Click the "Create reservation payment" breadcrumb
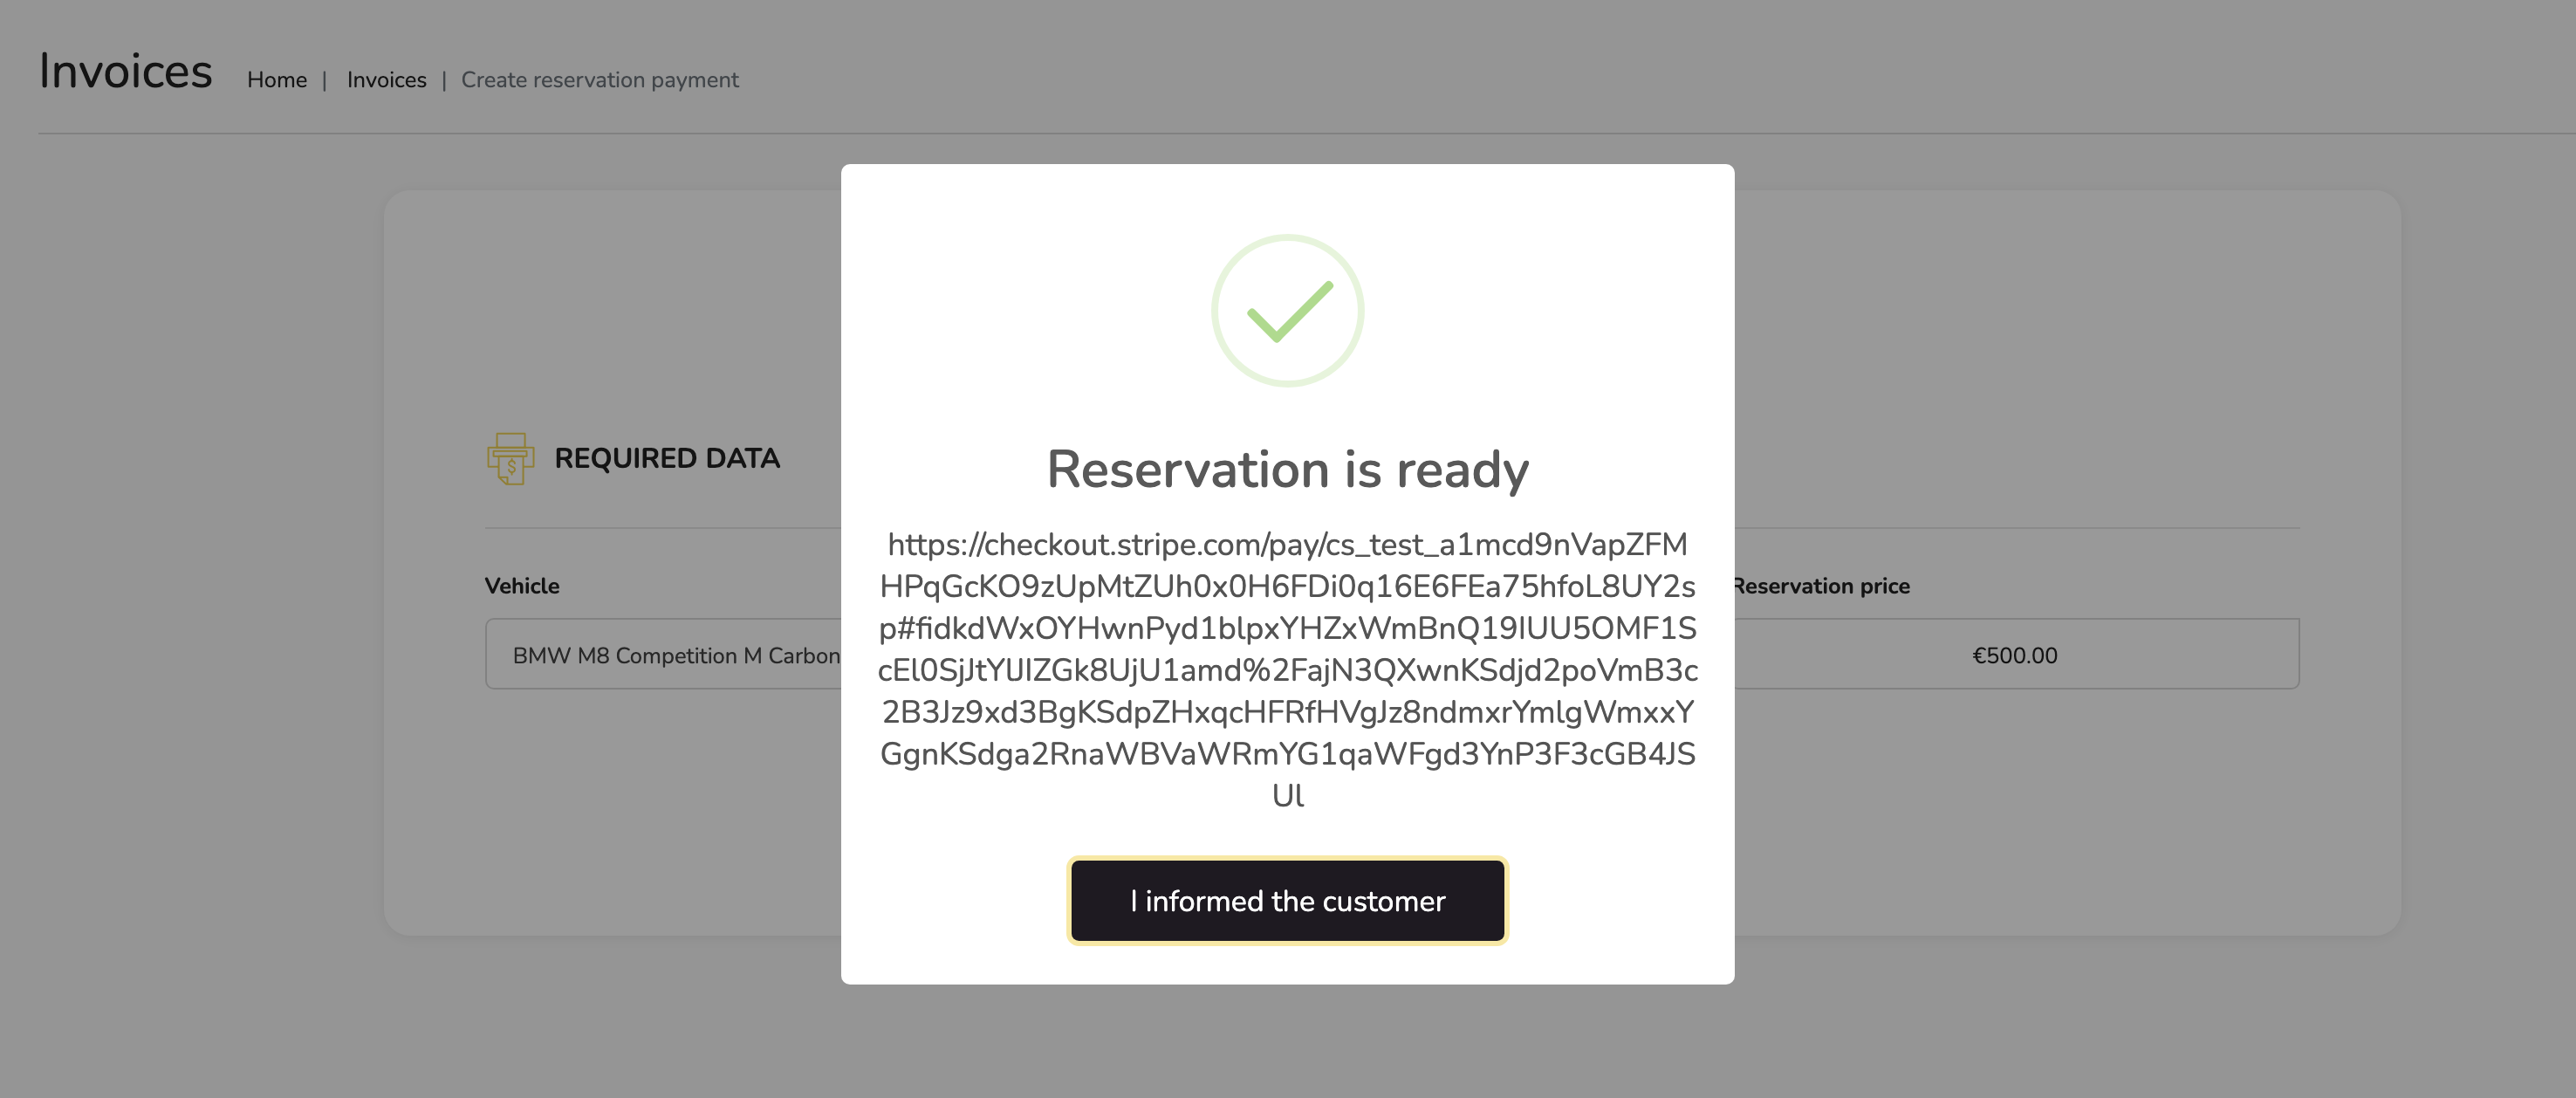Screen dimensions: 2576x1098 599,80
